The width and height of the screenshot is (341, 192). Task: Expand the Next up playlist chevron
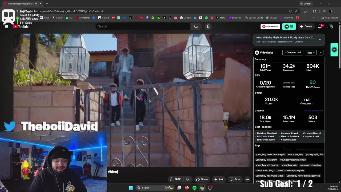(320, 40)
